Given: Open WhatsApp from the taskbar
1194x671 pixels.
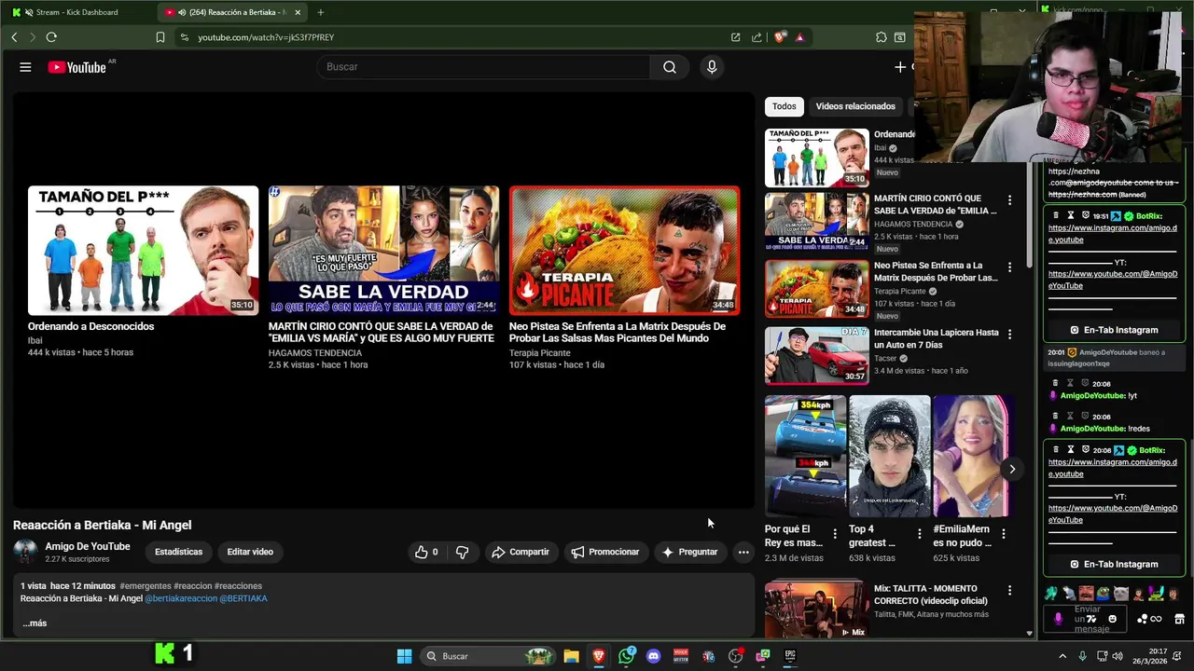Looking at the screenshot, I should point(627,656).
